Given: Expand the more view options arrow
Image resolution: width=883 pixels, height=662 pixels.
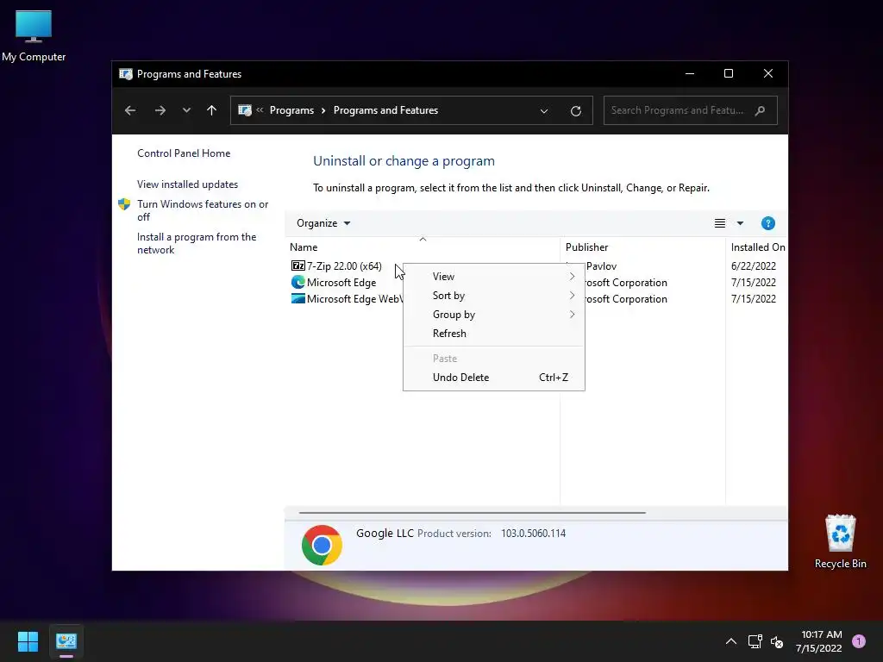Looking at the screenshot, I should click(740, 223).
